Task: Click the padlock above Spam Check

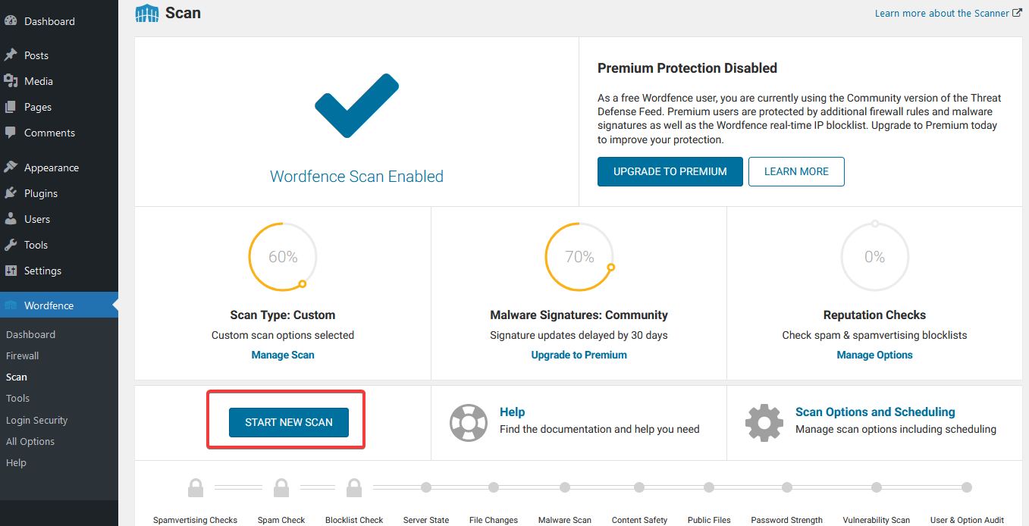Action: (281, 487)
